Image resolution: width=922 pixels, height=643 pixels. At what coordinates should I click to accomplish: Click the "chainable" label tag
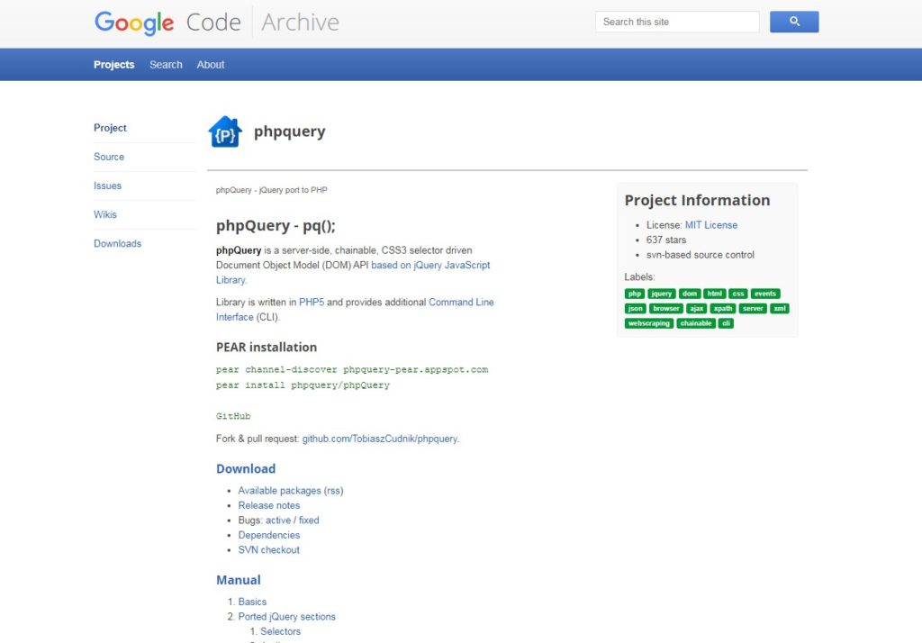(x=696, y=323)
